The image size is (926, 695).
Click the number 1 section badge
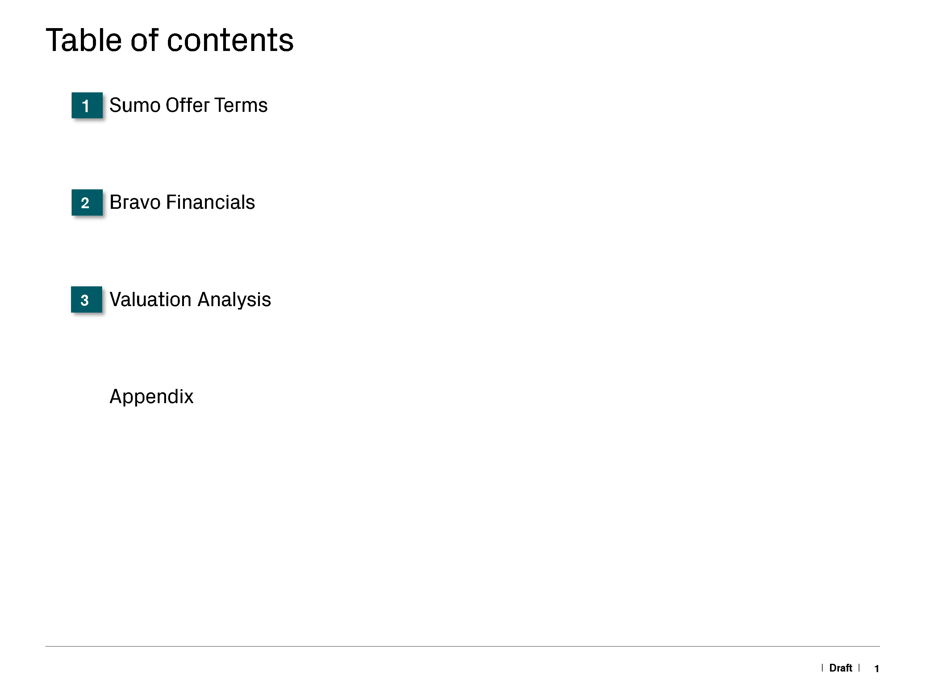[87, 105]
